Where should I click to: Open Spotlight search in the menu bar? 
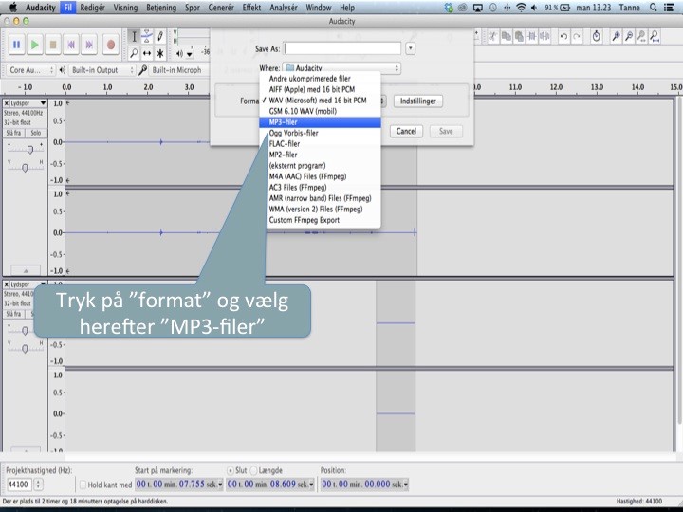653,8
